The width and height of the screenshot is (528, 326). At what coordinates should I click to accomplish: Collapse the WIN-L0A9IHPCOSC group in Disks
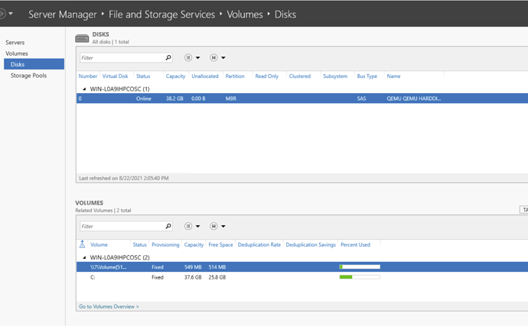click(x=85, y=89)
